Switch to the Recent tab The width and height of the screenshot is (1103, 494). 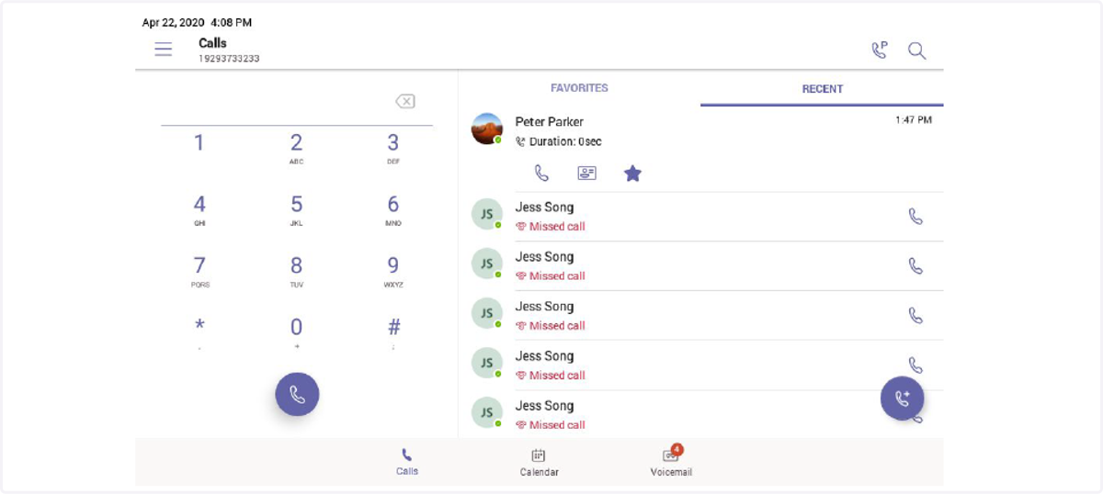[x=822, y=89]
